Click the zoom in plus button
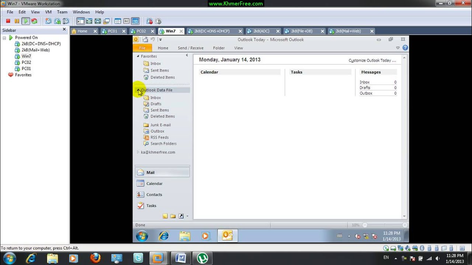This screenshot has height=265, width=472. coord(405,225)
